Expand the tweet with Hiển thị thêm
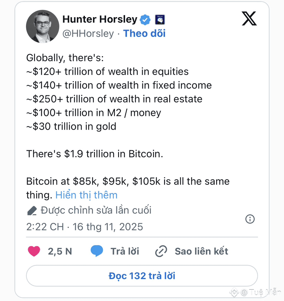Screen dimensions: 284x301 point(86,195)
